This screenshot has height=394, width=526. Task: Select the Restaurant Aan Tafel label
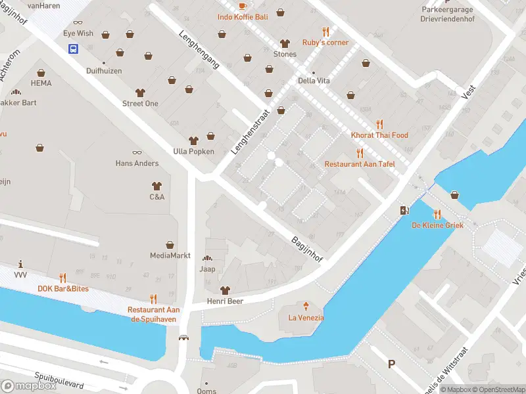(360, 164)
